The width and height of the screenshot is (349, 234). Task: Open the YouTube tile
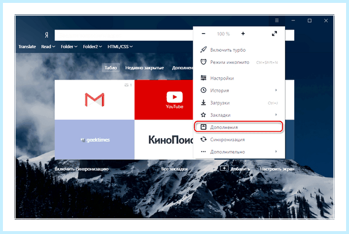click(163, 100)
